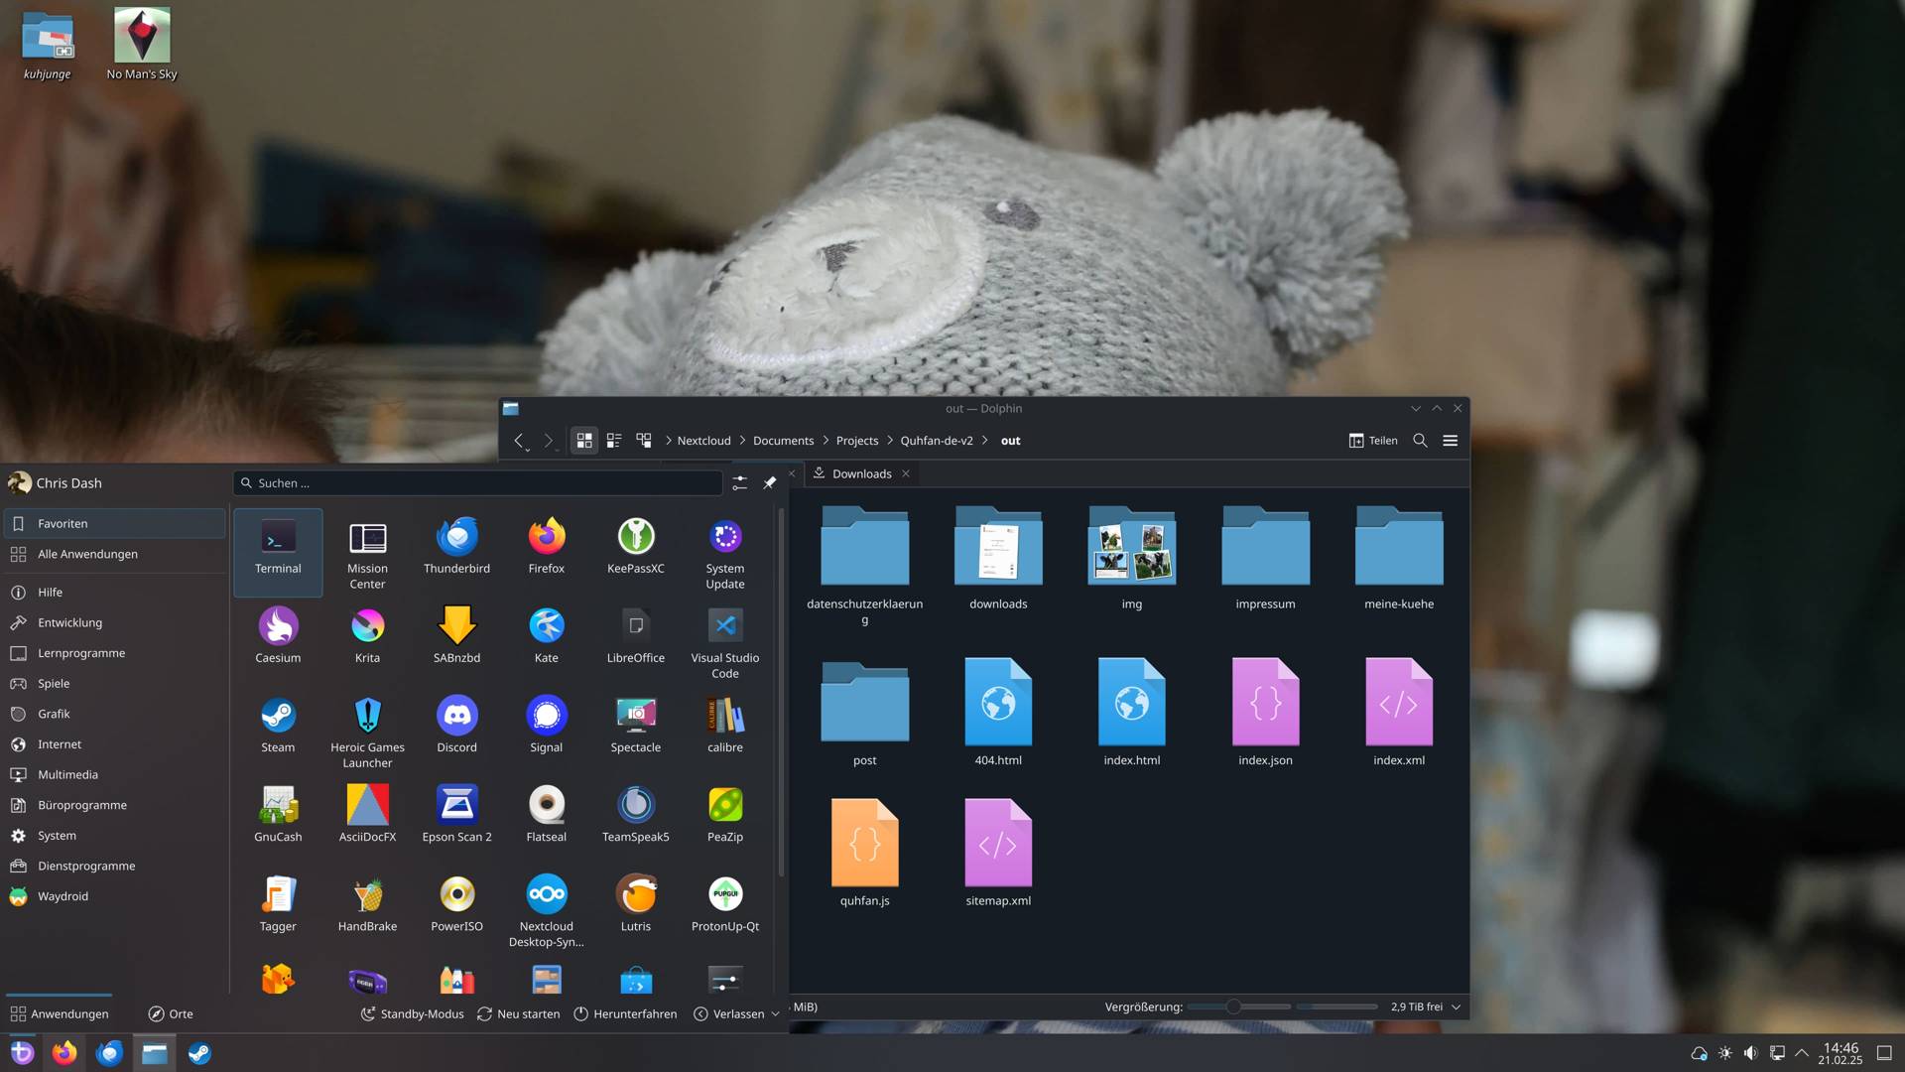Switch Dolphin to details tree view

tap(644, 440)
